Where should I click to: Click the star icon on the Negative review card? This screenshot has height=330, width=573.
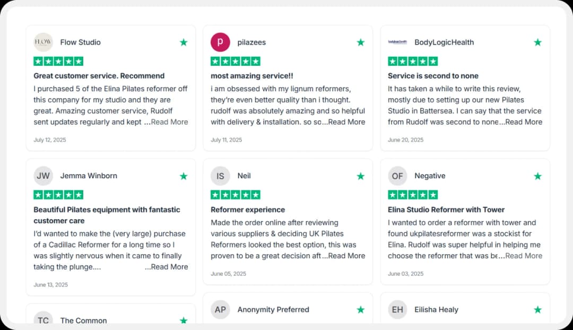[537, 176]
